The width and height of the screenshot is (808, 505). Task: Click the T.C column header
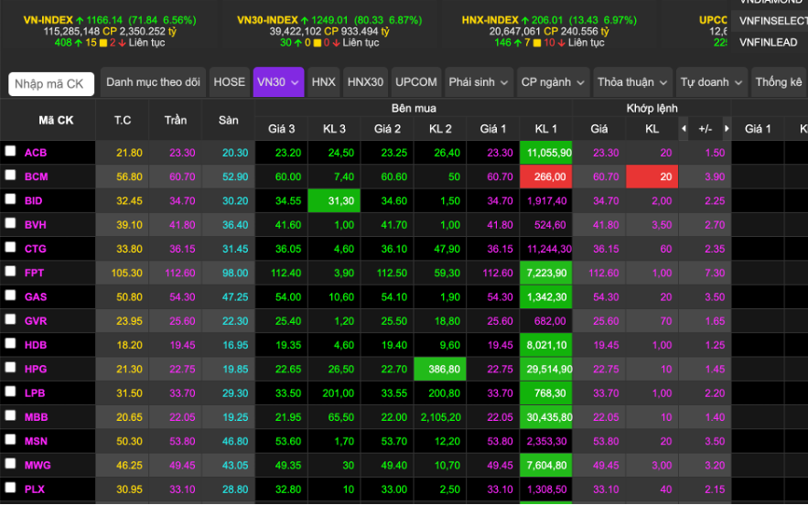point(123,120)
